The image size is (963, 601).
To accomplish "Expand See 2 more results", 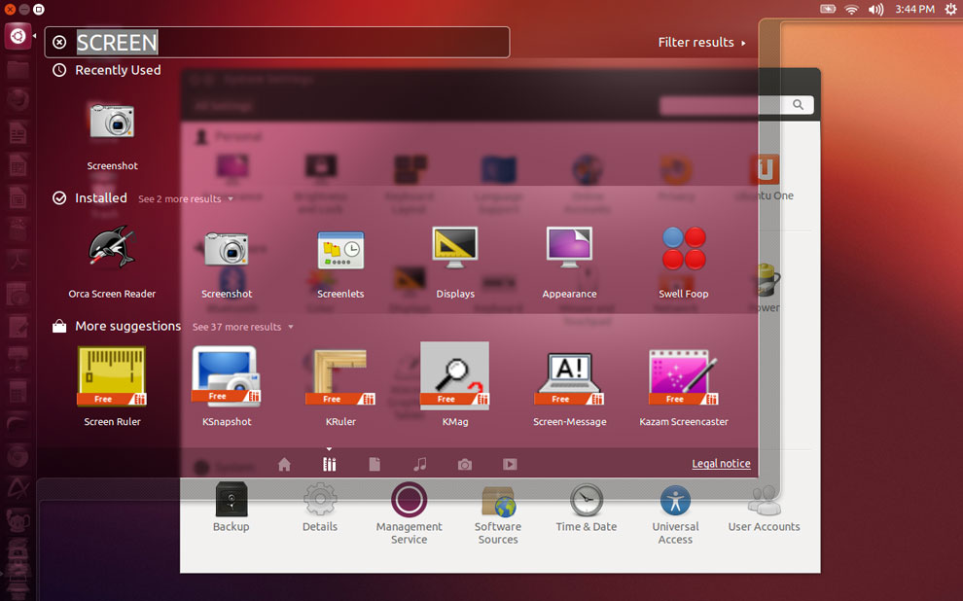I will click(186, 199).
